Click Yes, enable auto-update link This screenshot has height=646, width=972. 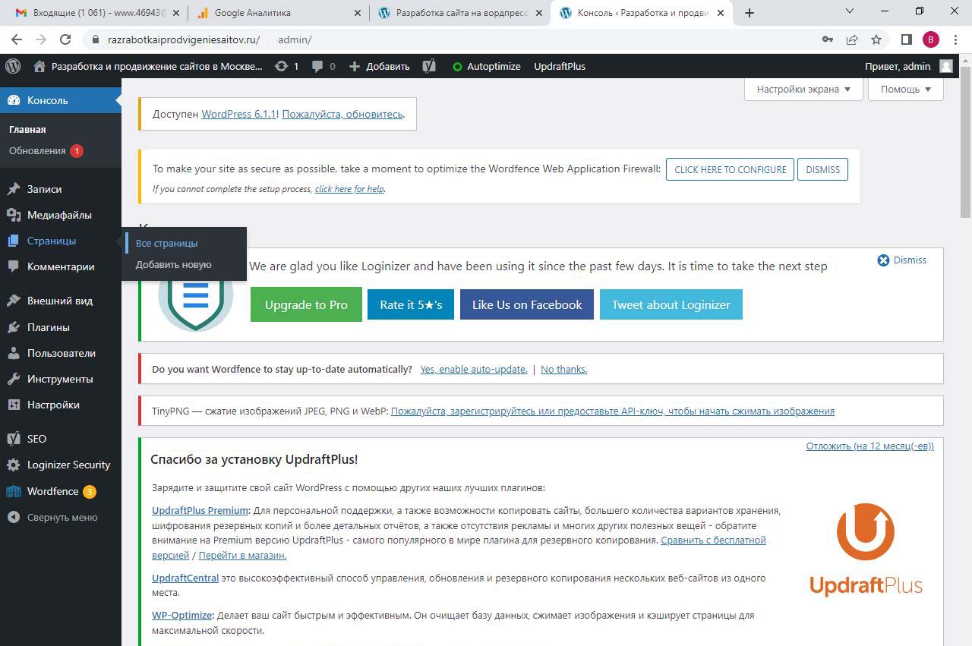coord(473,369)
